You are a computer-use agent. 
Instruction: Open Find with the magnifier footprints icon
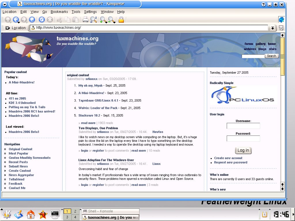coord(94,20)
